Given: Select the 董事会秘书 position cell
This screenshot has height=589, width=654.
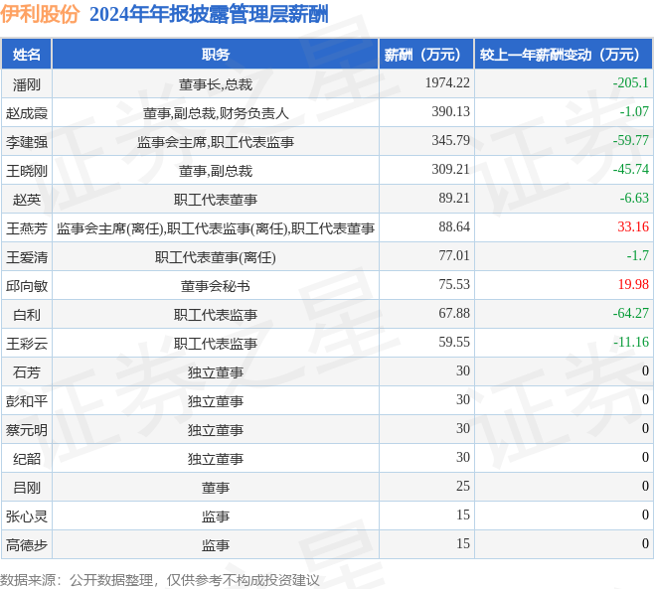Looking at the screenshot, I should pos(215,286).
